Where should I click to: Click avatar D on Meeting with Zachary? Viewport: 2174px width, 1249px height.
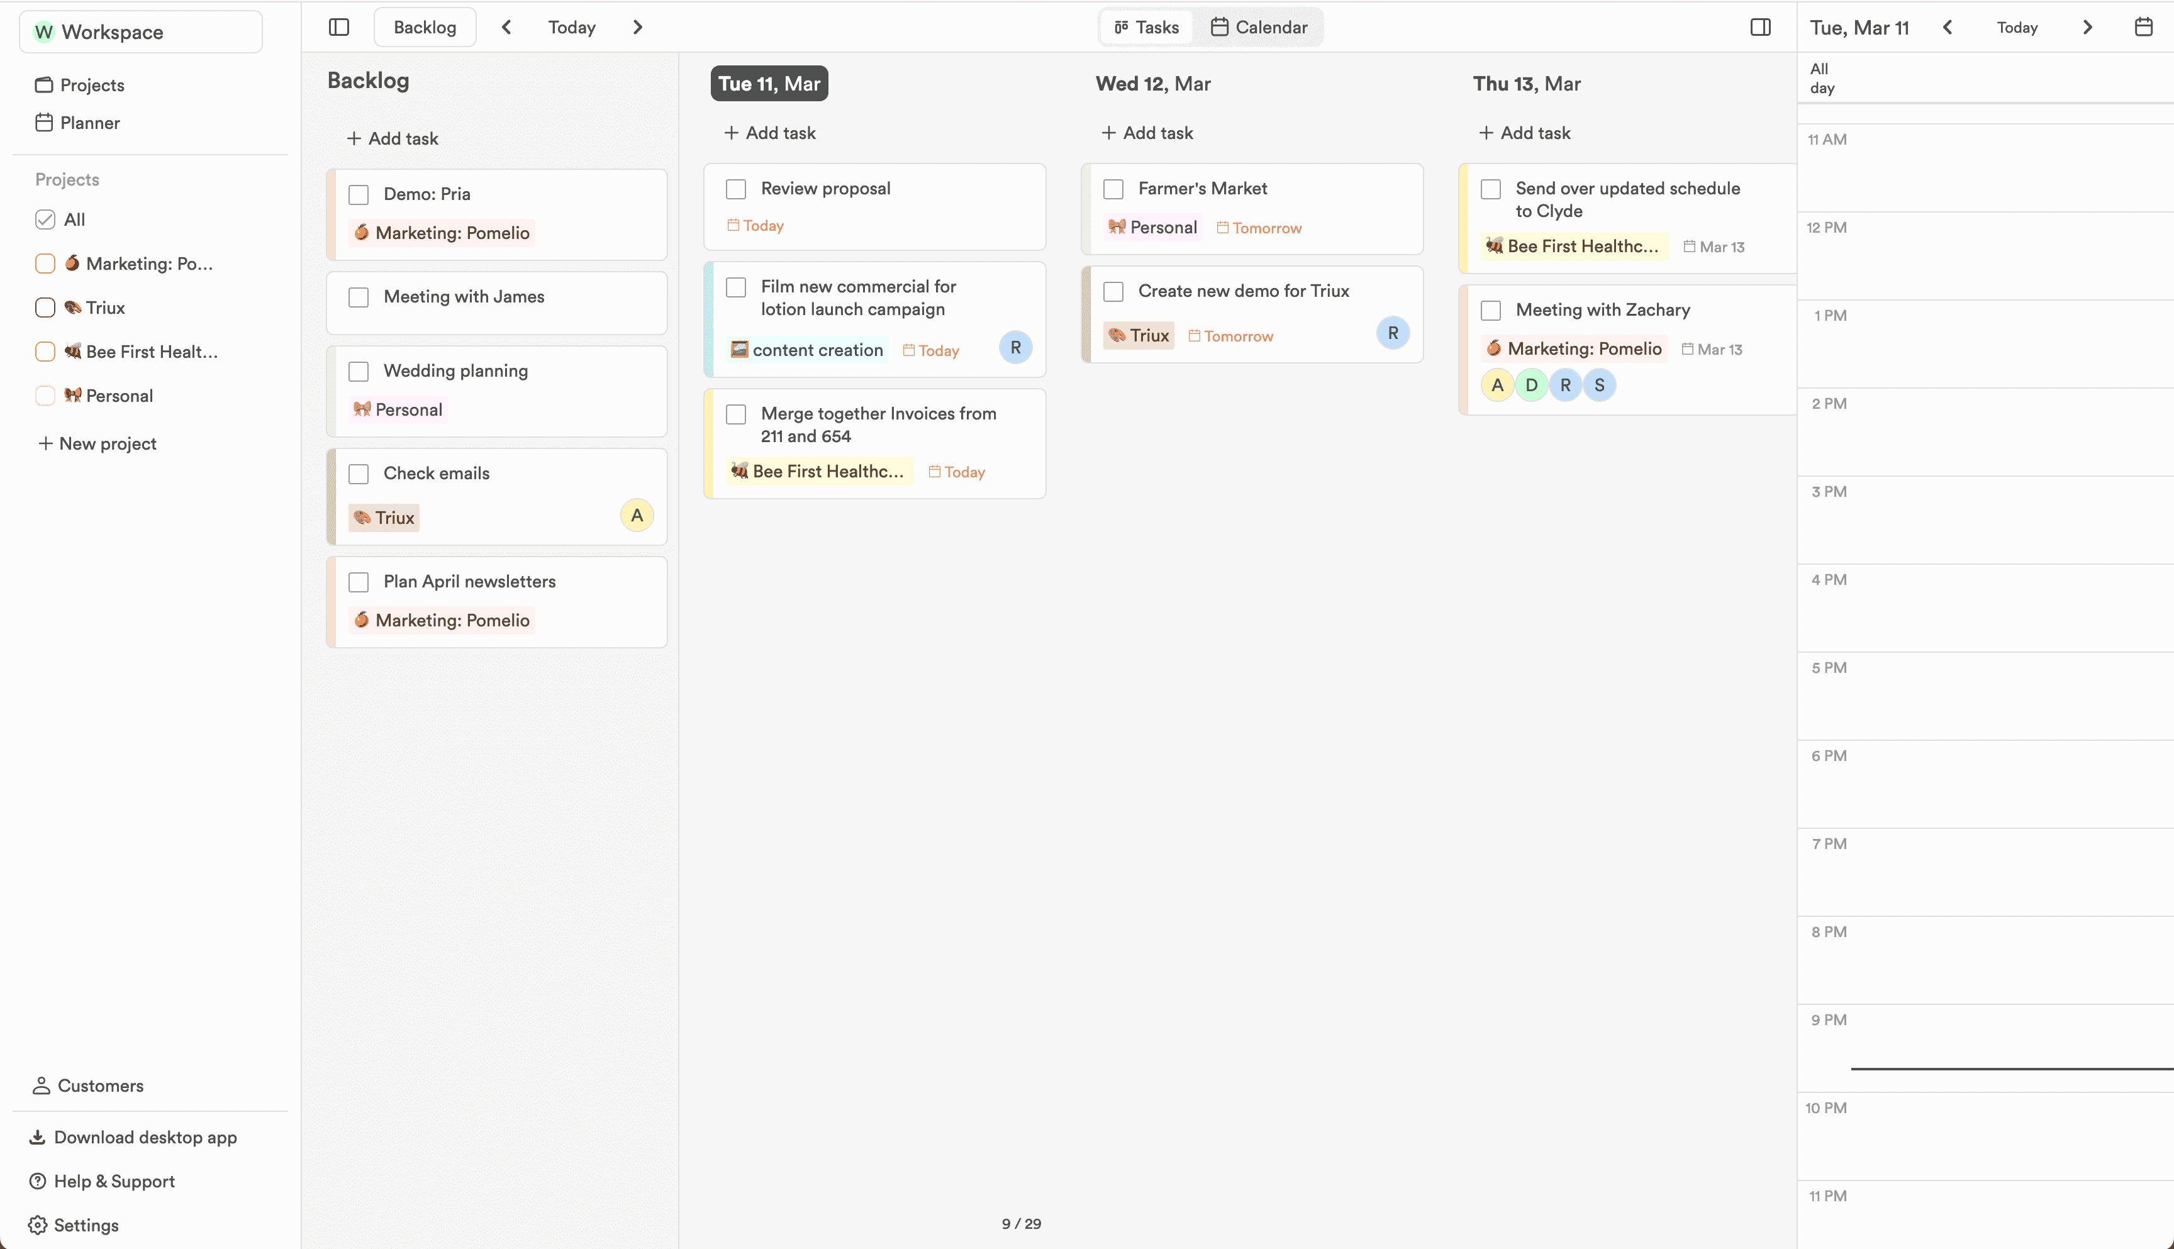1531,385
